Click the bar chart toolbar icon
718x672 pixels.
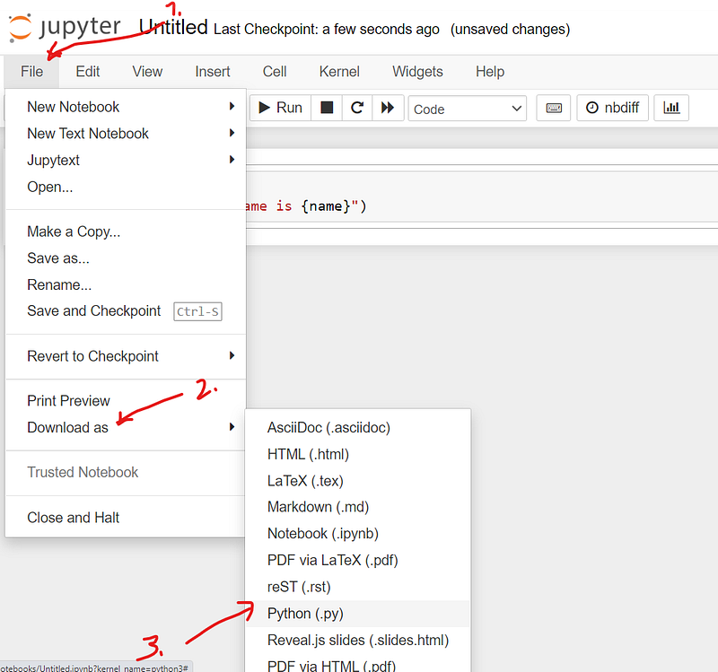click(671, 108)
